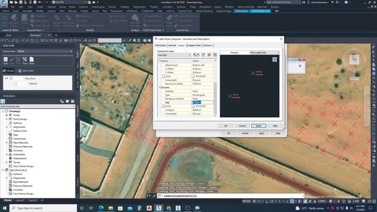Click the Windows Start button
This screenshot has height=212, width=377.
point(5,208)
